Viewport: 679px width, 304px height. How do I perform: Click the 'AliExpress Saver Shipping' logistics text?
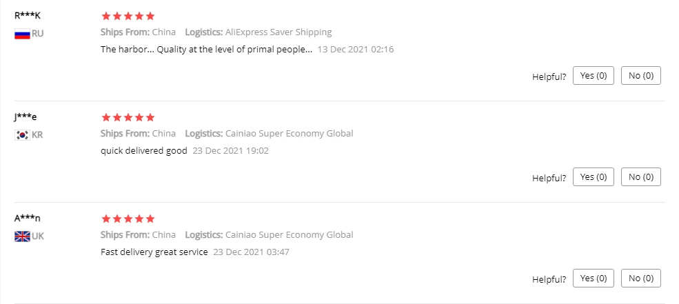pos(278,32)
